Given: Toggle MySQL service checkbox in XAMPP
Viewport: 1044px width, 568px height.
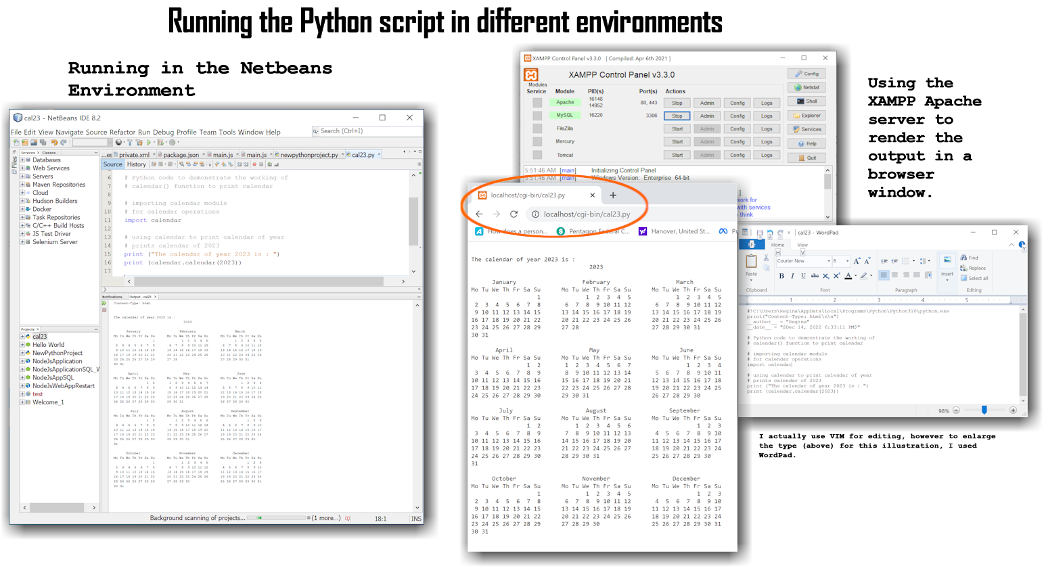Looking at the screenshot, I should (537, 116).
